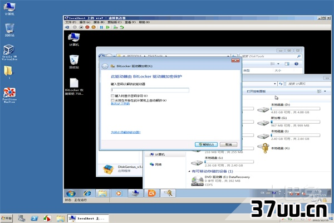Image resolution: width=334 pixels, height=223 pixels.
Task: Click the magnifier icon in DiskTools search
Action: click(x=299, y=56)
